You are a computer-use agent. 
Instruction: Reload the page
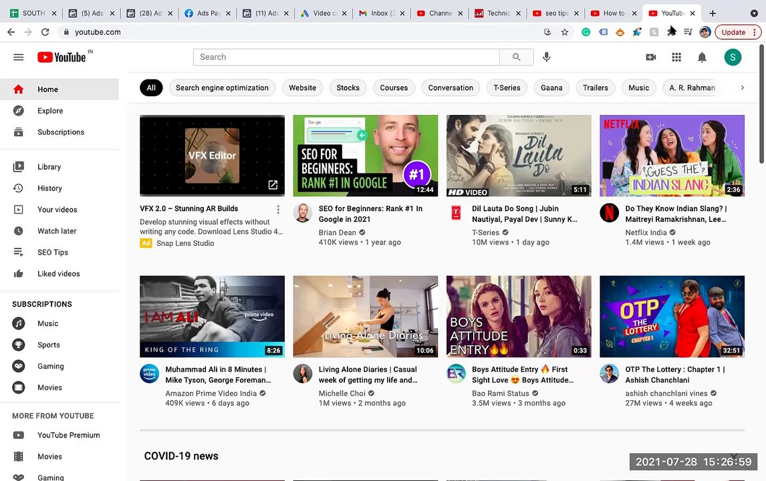coord(45,32)
